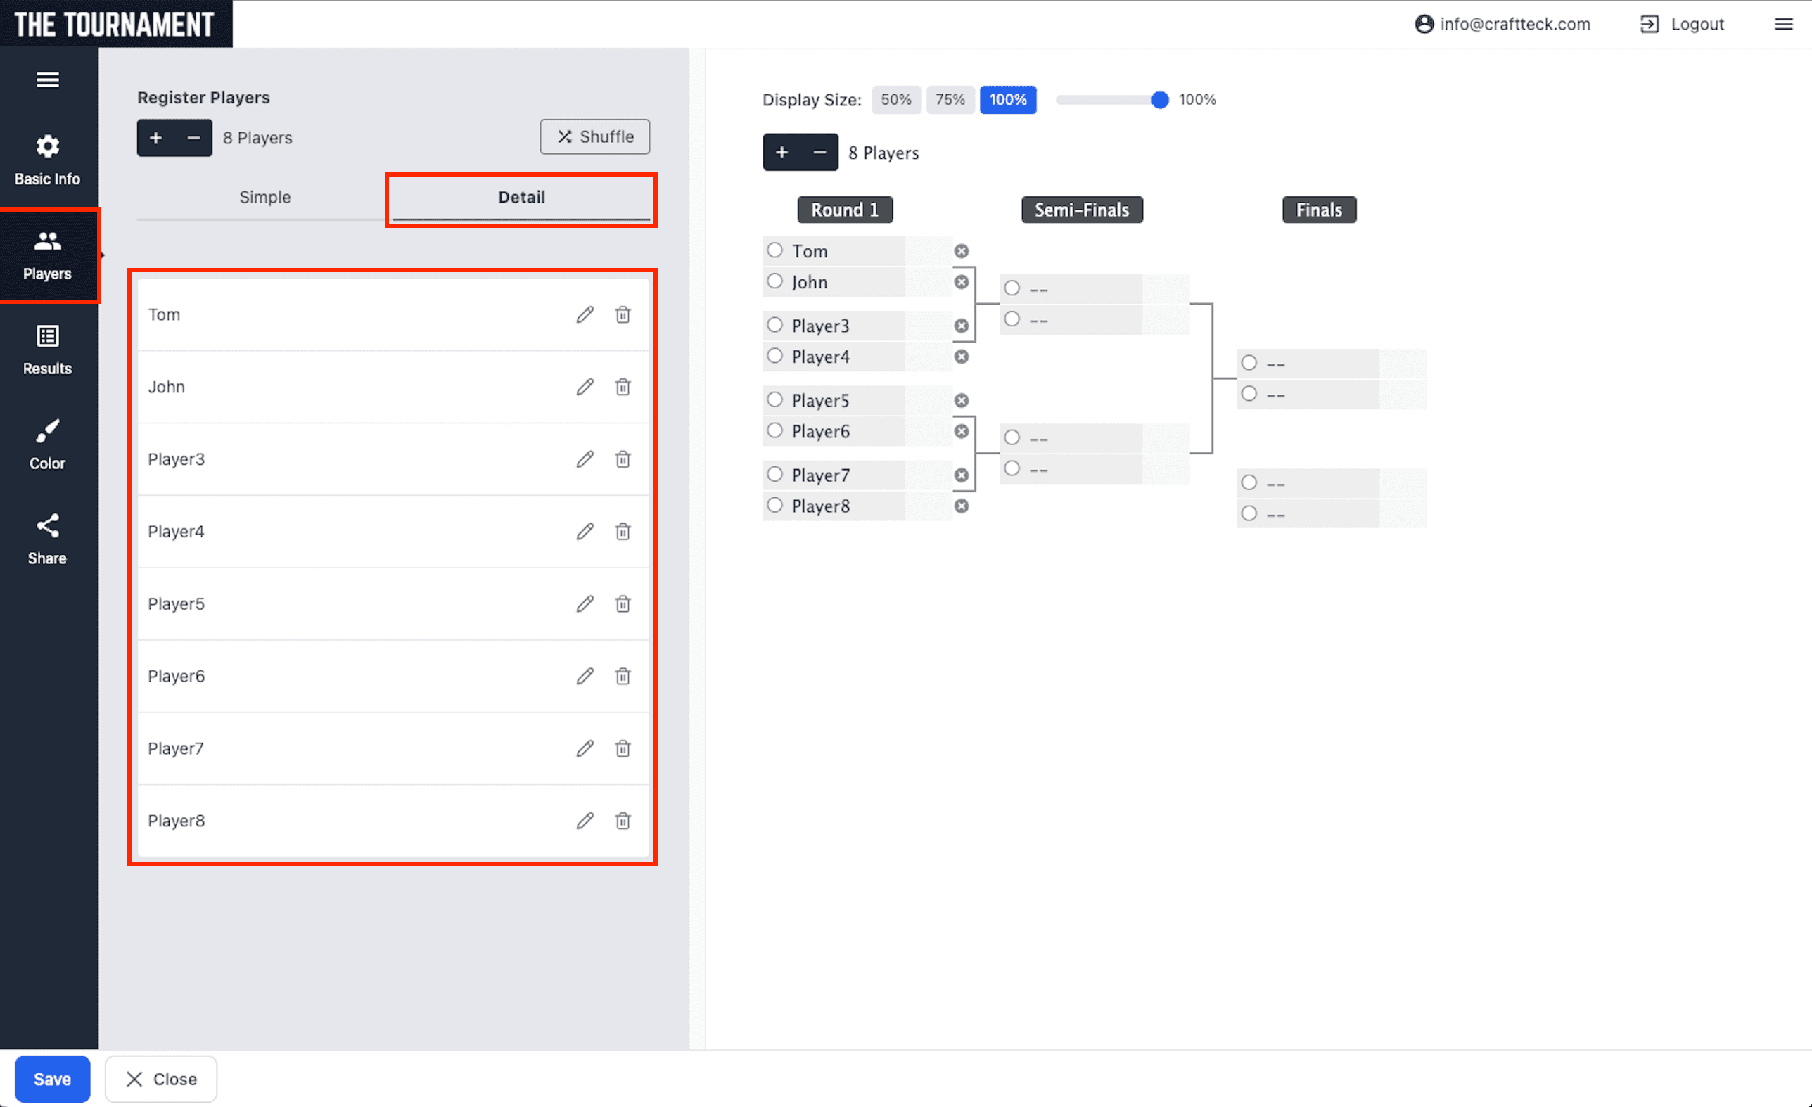
Task: Open the top-right hamburger menu
Action: pyautogui.click(x=1783, y=24)
